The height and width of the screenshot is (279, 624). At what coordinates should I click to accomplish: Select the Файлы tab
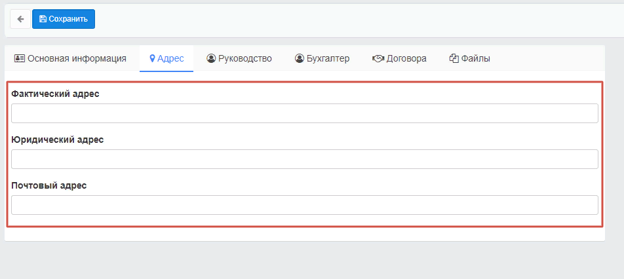pyautogui.click(x=469, y=58)
